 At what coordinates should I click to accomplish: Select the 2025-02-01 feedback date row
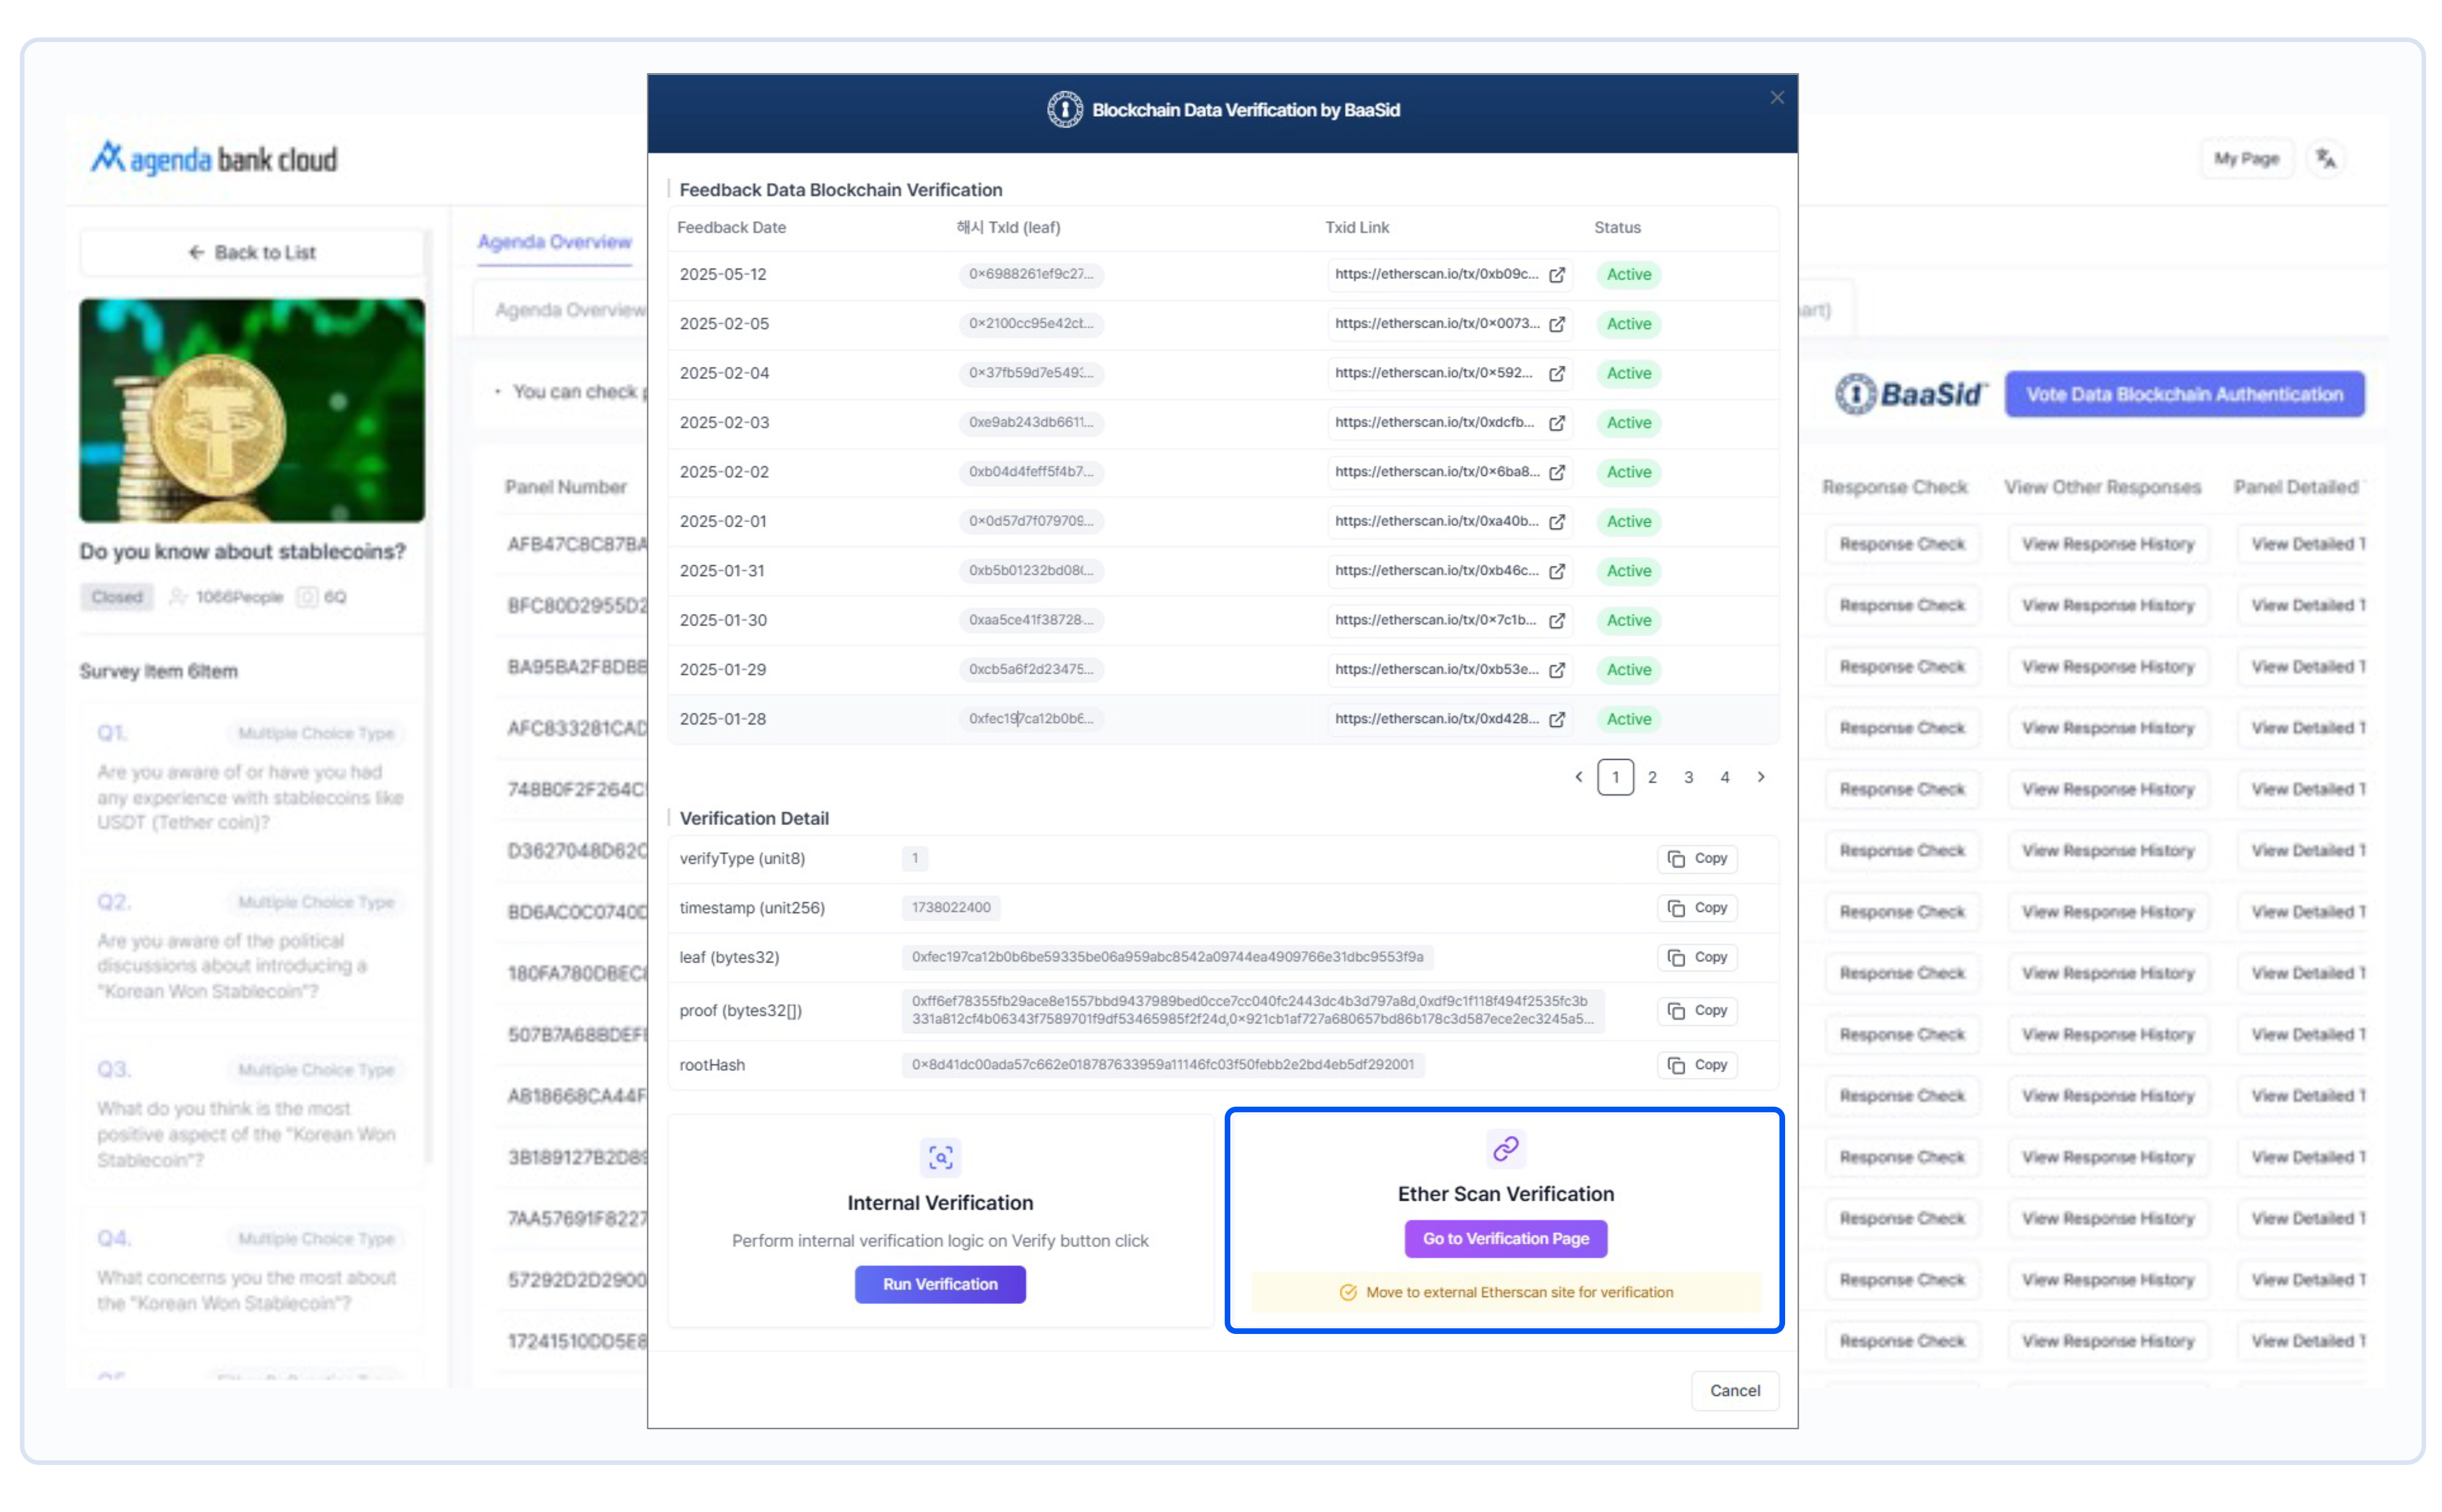1224,522
